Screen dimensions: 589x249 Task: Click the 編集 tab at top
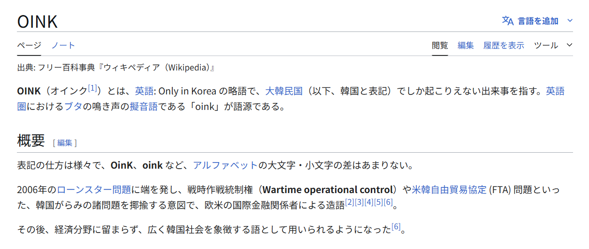click(x=466, y=46)
